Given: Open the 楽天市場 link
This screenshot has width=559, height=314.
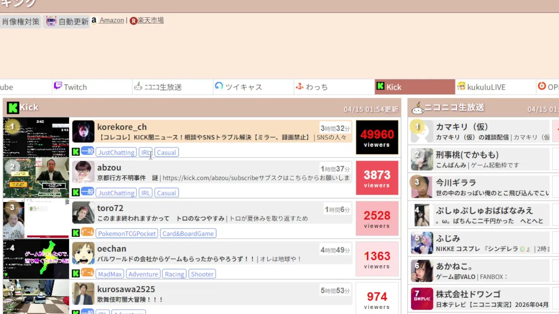Looking at the screenshot, I should pyautogui.click(x=151, y=20).
